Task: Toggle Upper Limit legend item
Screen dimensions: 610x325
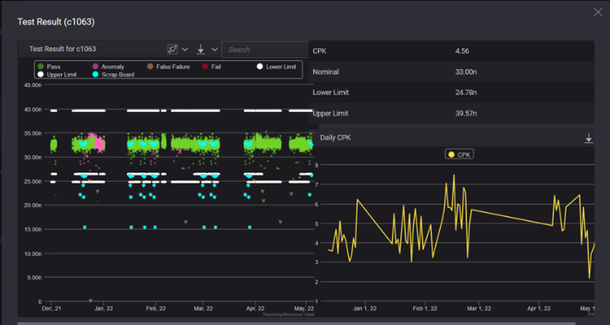Action: (x=60, y=75)
